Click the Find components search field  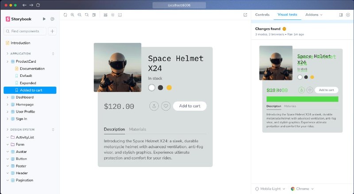click(25, 31)
